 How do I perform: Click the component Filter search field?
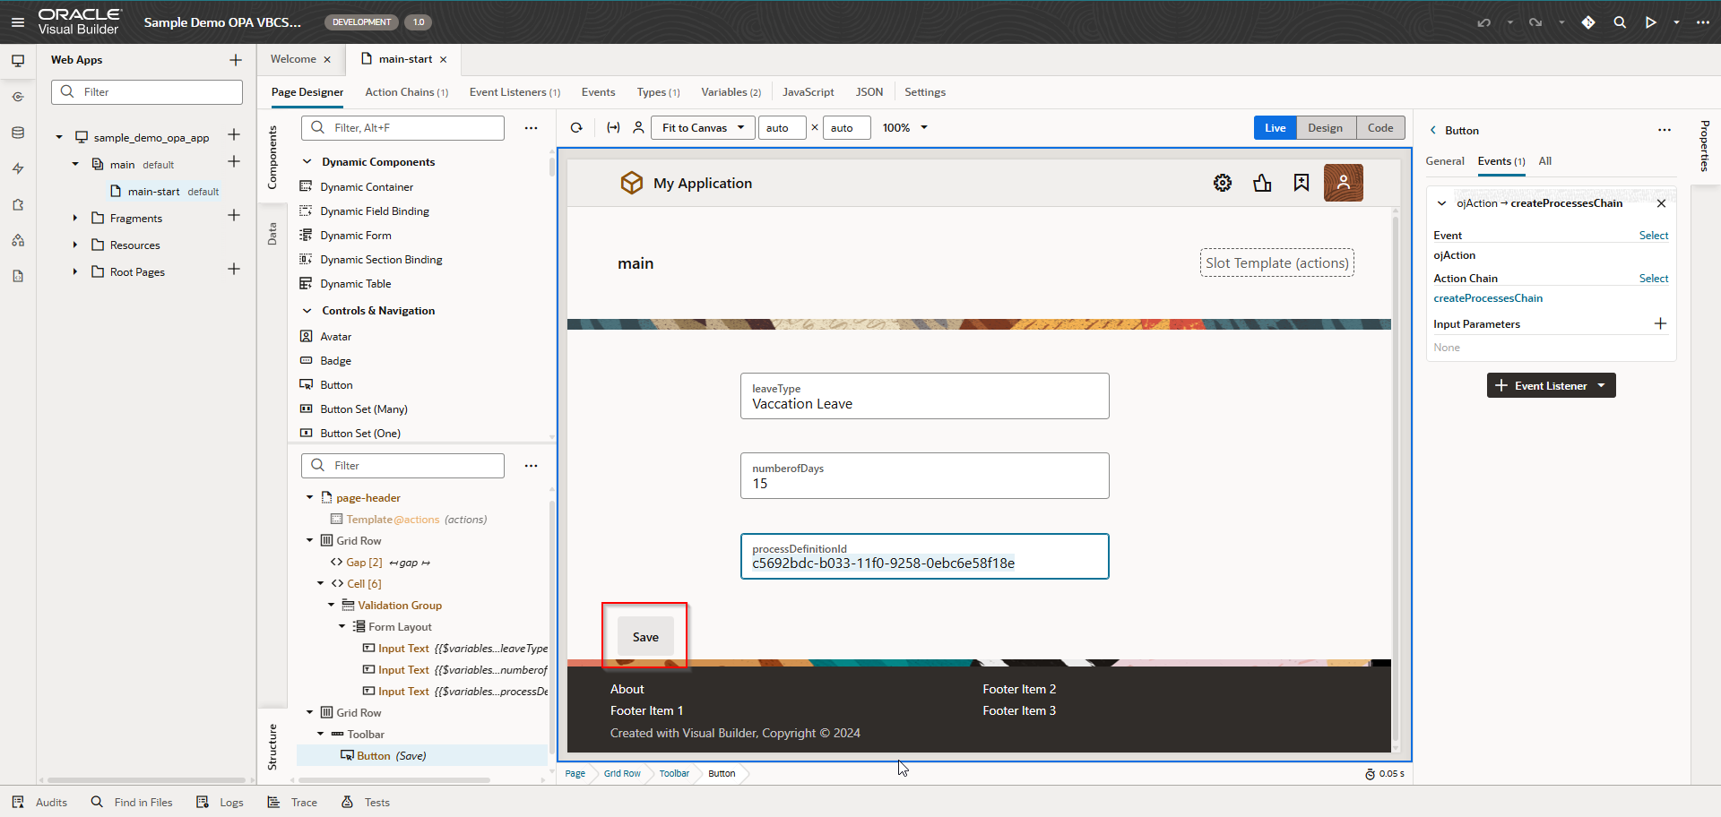click(402, 127)
